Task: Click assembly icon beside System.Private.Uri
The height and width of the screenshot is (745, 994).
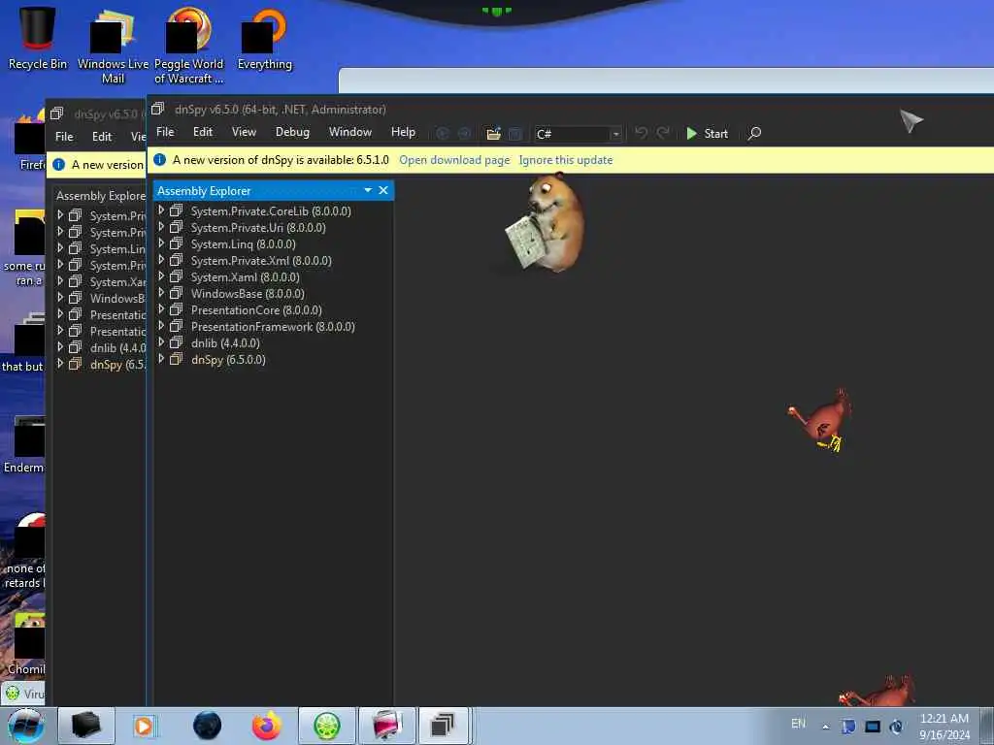Action: [x=177, y=227]
